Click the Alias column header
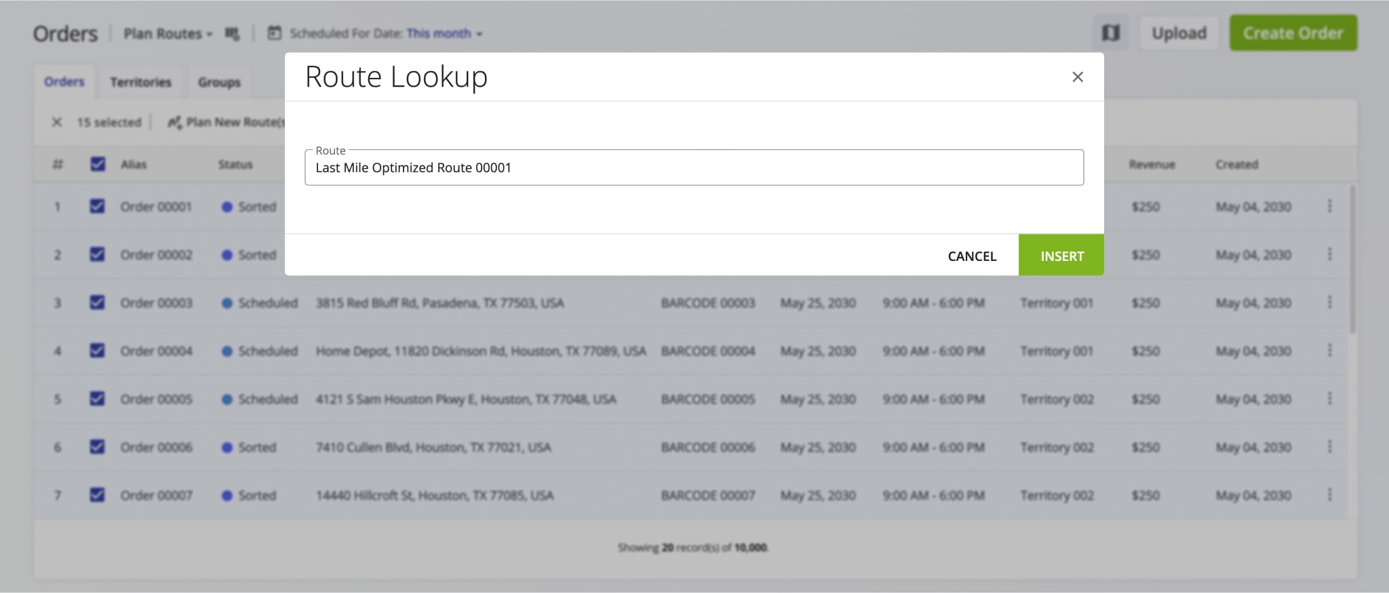 134,164
